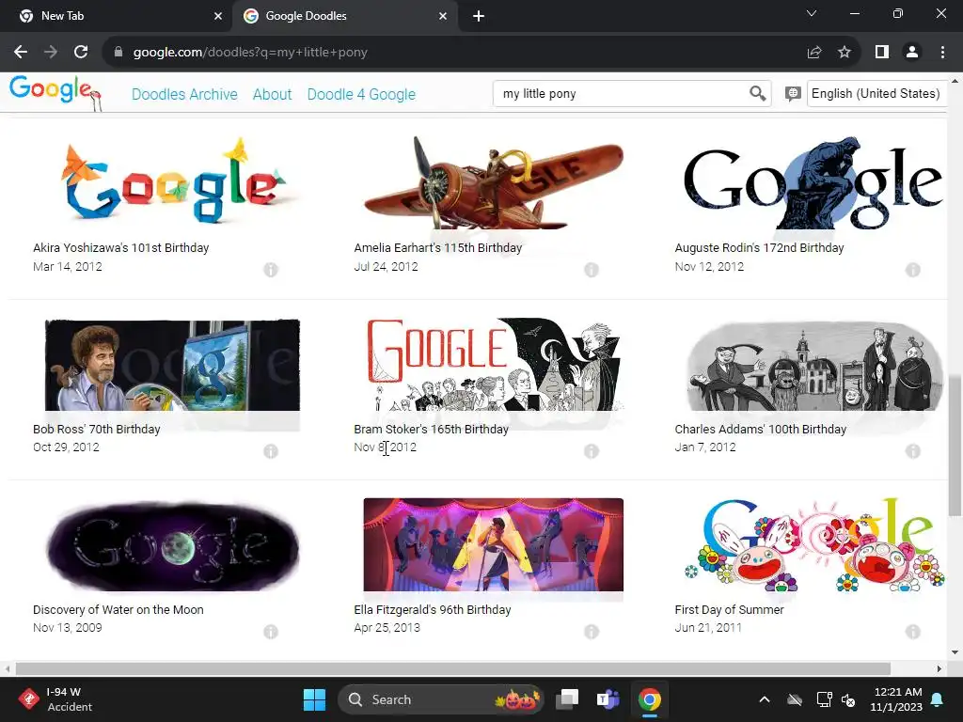Image resolution: width=963 pixels, height=722 pixels.
Task: Click the Thinker statue doodle image
Action: coord(813,182)
